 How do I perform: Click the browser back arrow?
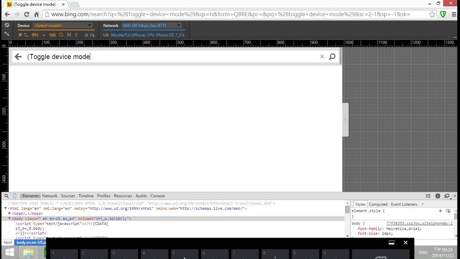click(7, 14)
